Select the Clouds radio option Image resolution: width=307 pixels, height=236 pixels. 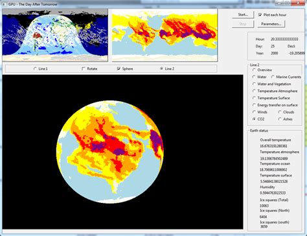click(x=280, y=112)
